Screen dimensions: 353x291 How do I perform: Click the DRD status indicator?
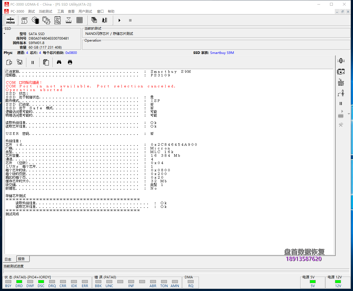click(19, 281)
